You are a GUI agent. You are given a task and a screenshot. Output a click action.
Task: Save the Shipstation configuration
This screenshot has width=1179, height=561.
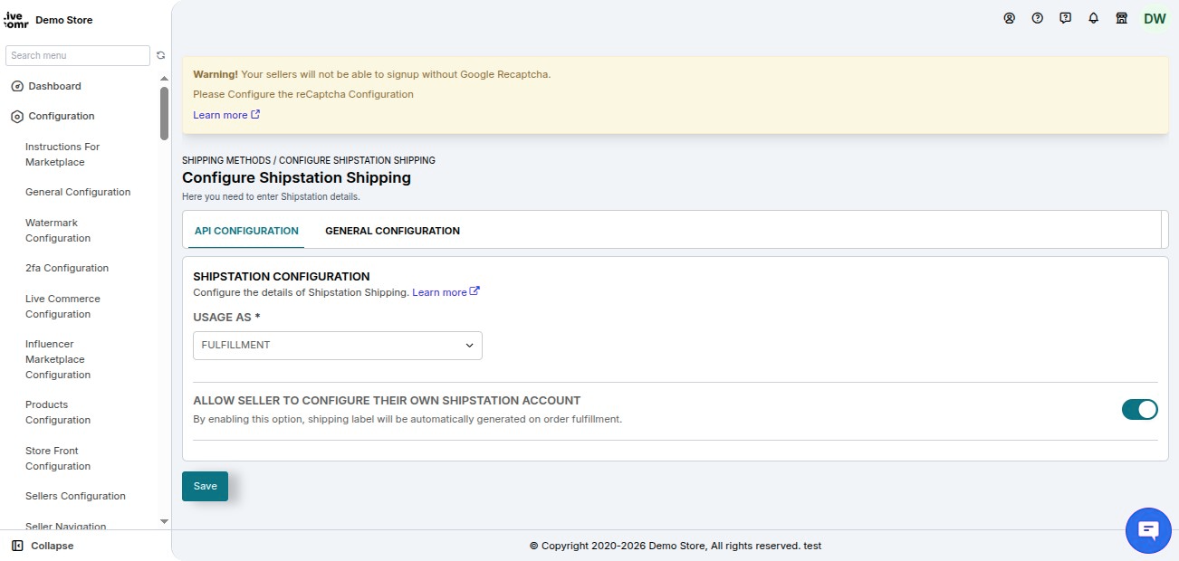pos(206,486)
